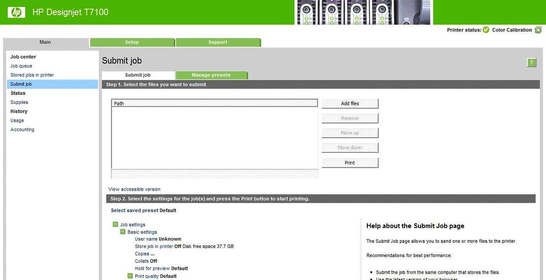Open the View accessible version link

134,189
